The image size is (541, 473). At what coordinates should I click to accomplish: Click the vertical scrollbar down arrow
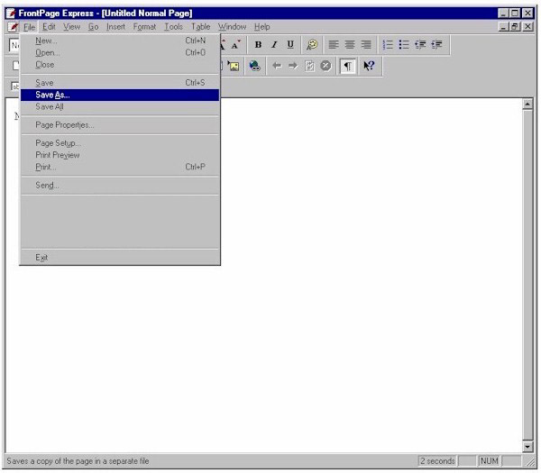pos(527,447)
